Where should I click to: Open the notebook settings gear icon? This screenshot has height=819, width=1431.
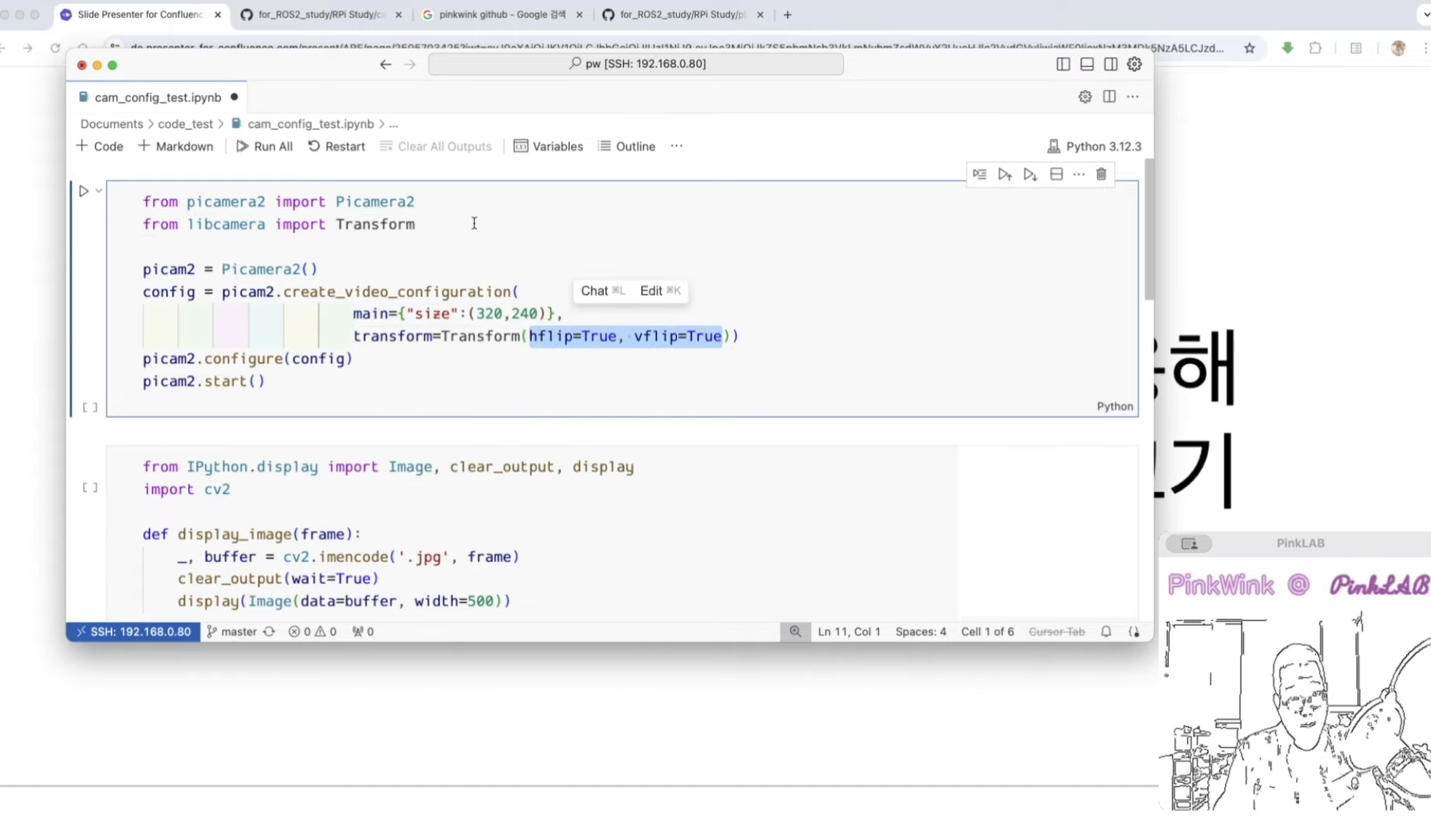click(1085, 97)
